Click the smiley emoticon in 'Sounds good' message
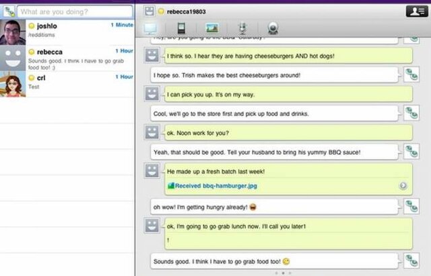 pyautogui.click(x=286, y=261)
